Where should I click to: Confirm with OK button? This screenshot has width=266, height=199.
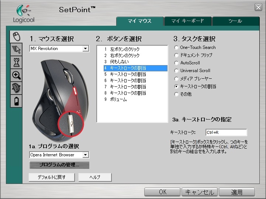click(x=162, y=192)
